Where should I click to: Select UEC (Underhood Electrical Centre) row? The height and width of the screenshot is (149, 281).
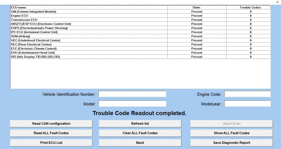pyautogui.click(x=140, y=40)
